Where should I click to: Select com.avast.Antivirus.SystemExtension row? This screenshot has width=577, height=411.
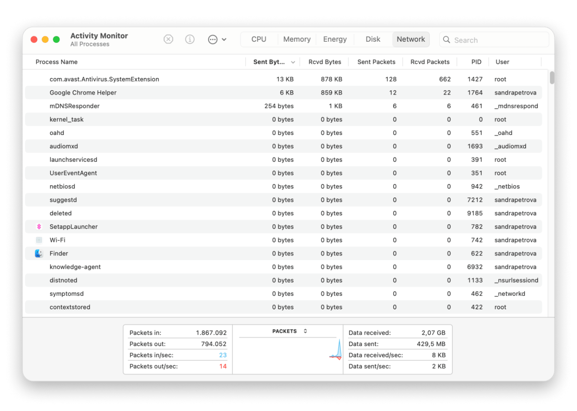click(283, 79)
